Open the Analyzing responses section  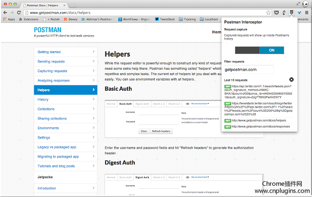pos(65,80)
